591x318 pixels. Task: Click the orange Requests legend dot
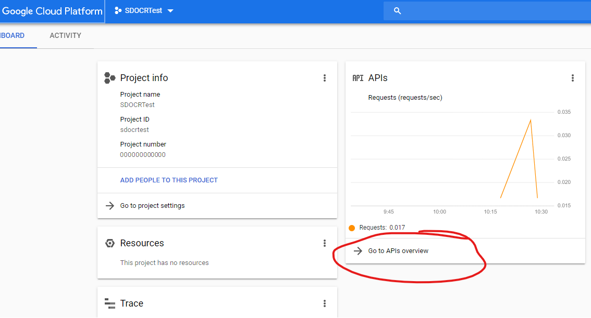(352, 228)
